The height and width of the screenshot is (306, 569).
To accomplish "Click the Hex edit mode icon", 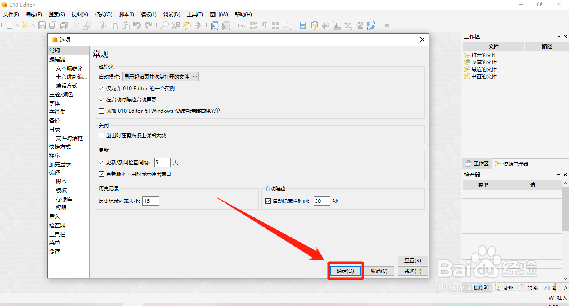I will coord(242,25).
